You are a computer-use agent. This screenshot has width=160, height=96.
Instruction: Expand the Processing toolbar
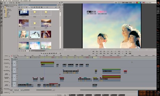point(6,89)
